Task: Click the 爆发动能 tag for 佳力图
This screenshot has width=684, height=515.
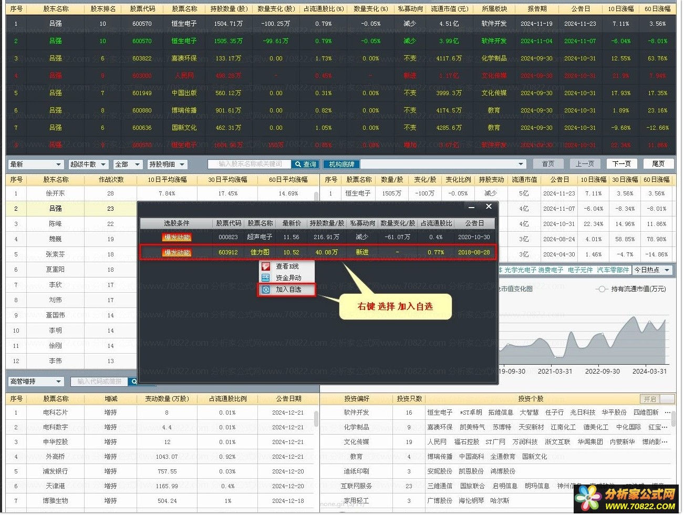Action: [177, 253]
